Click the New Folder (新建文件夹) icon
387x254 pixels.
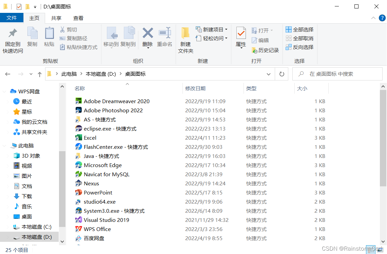(x=185, y=33)
